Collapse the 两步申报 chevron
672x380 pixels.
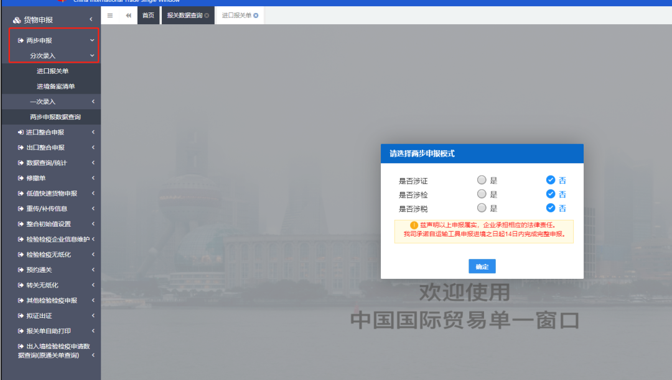(92, 40)
